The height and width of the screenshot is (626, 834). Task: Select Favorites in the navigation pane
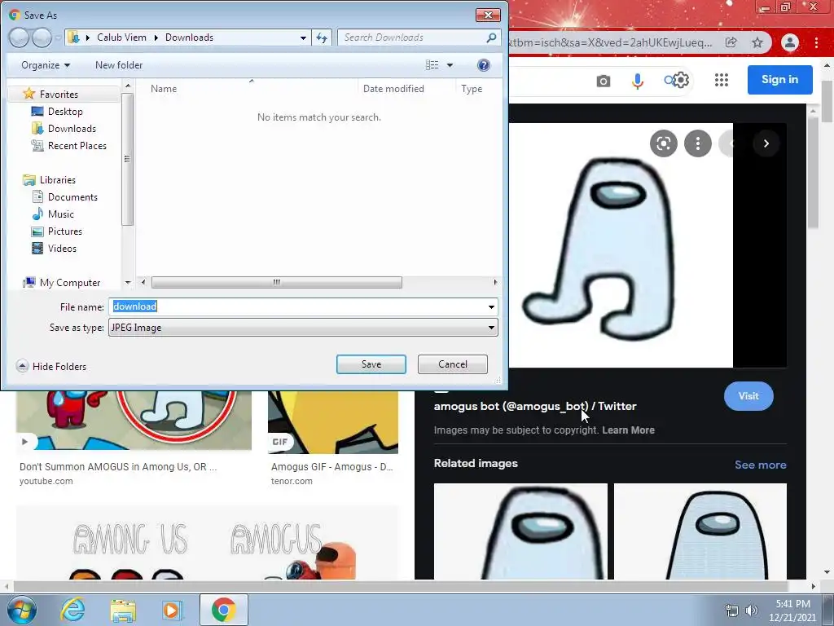(59, 95)
